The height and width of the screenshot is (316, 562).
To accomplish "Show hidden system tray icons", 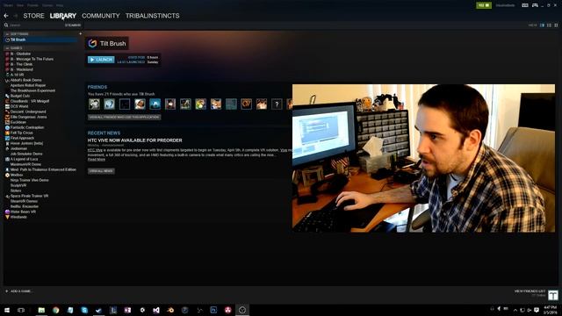I will 515,310.
